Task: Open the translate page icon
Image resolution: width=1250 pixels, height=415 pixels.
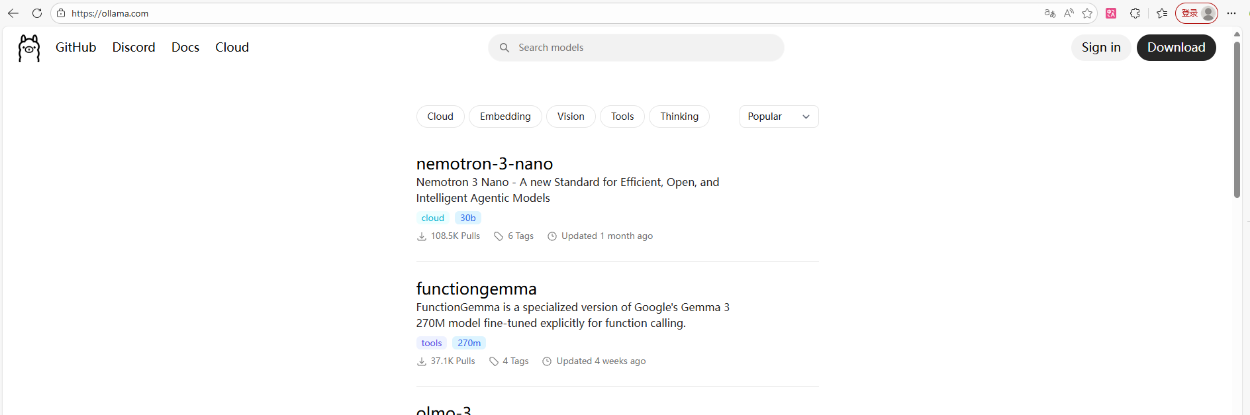Action: click(1050, 13)
